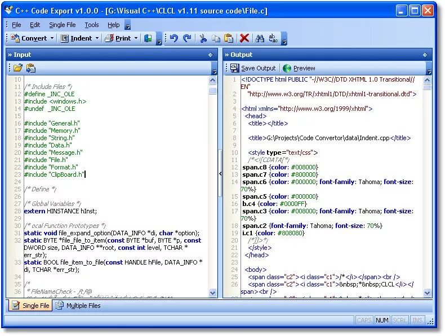This screenshot has height=336, width=445.
Task: Click the Find binoculars icon
Action: click(260, 38)
